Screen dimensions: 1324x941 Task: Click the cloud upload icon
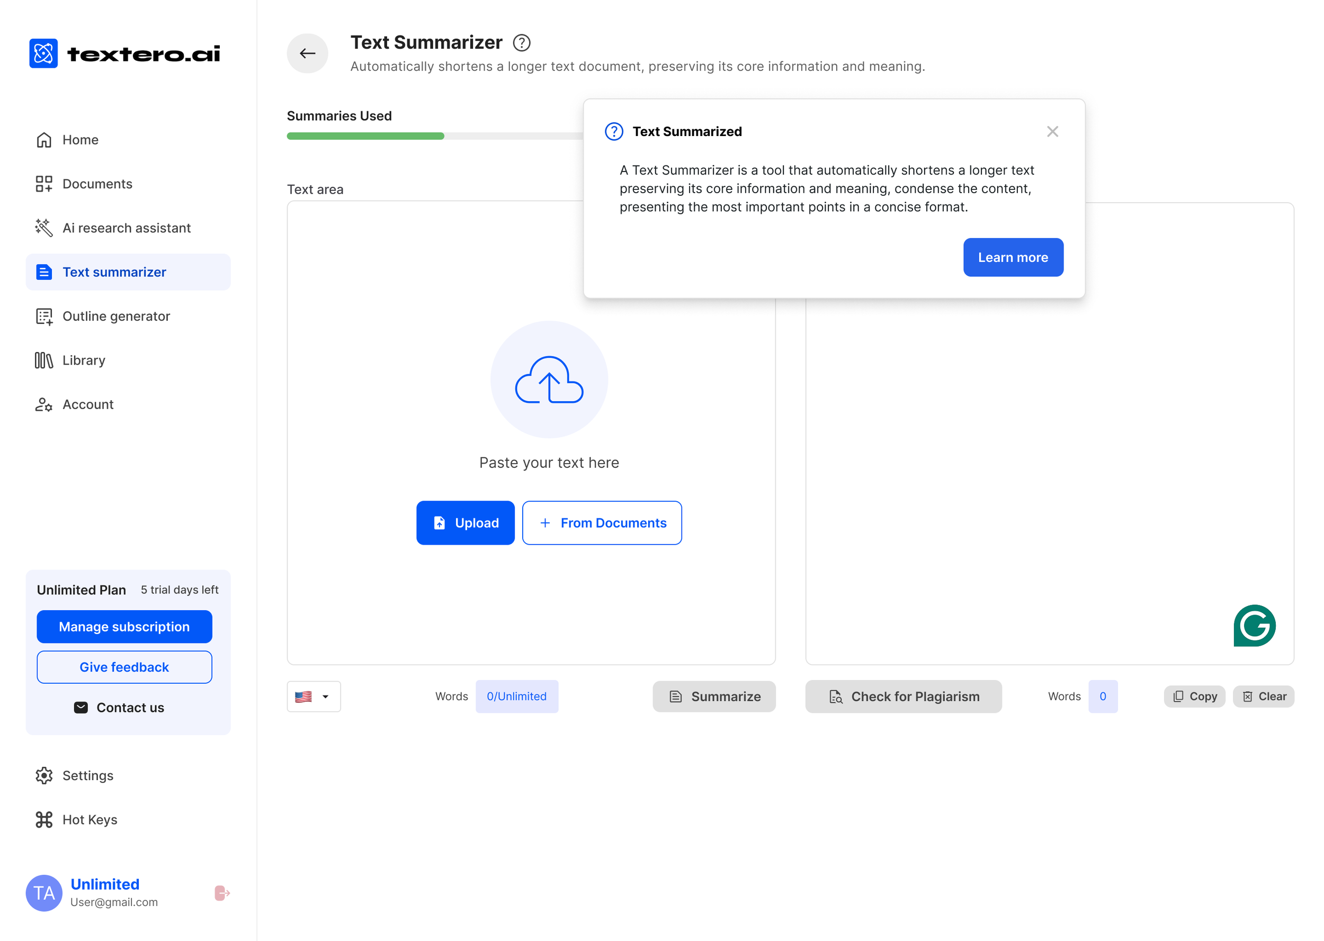coord(548,379)
